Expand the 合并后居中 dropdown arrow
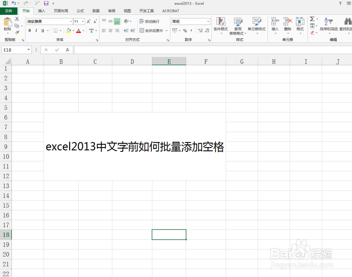The image size is (352, 277). tap(166, 31)
